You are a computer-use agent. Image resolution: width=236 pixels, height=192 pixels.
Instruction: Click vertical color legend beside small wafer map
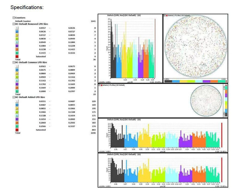[x=226, y=101]
